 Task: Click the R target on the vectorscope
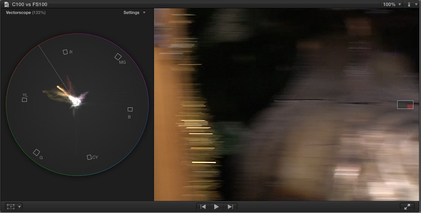click(x=65, y=52)
